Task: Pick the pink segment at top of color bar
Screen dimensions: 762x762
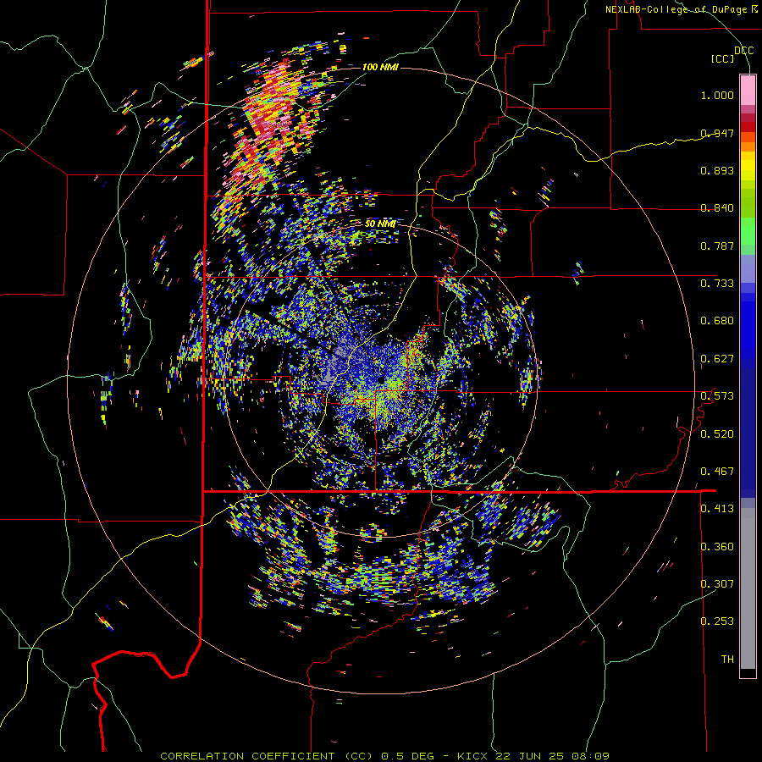Action: click(x=748, y=91)
